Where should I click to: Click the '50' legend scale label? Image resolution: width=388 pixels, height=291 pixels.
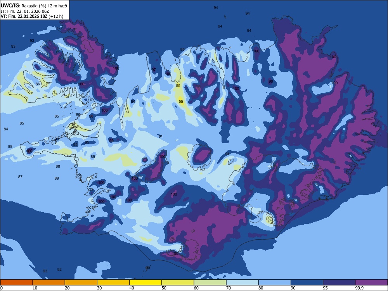click(164, 288)
